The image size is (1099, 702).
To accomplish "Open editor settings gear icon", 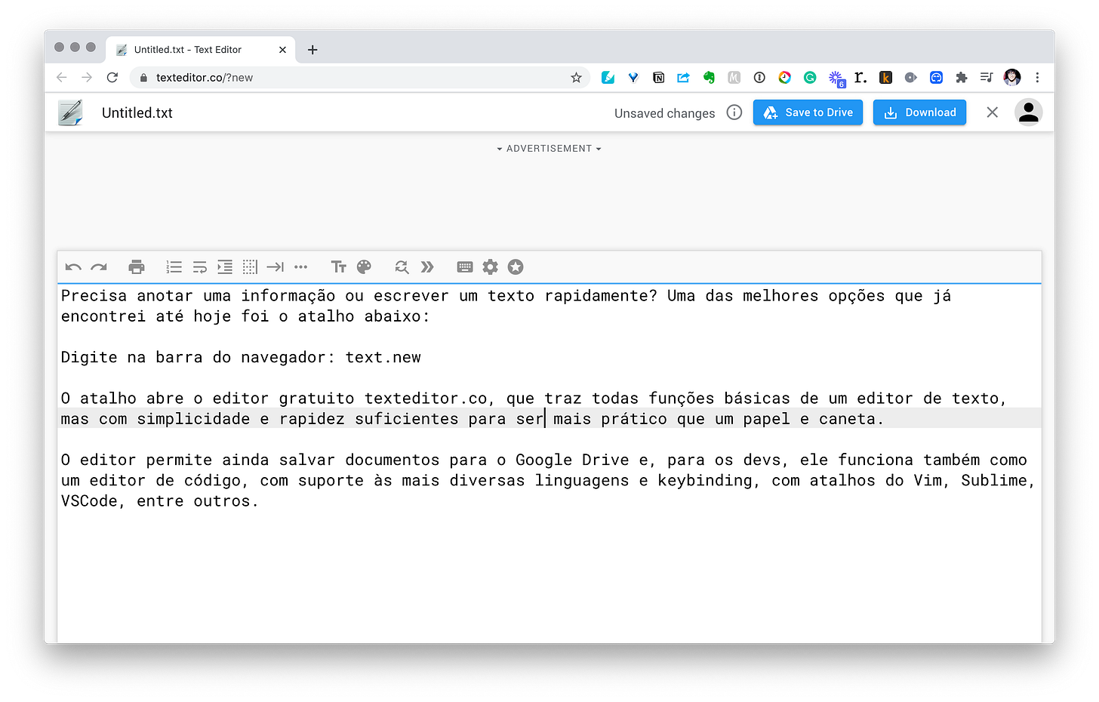I will (x=491, y=267).
